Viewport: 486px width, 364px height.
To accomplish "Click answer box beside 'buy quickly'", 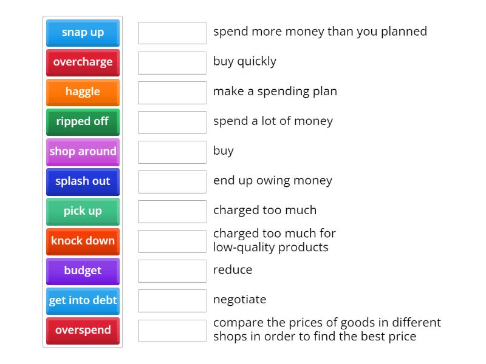I will click(172, 62).
